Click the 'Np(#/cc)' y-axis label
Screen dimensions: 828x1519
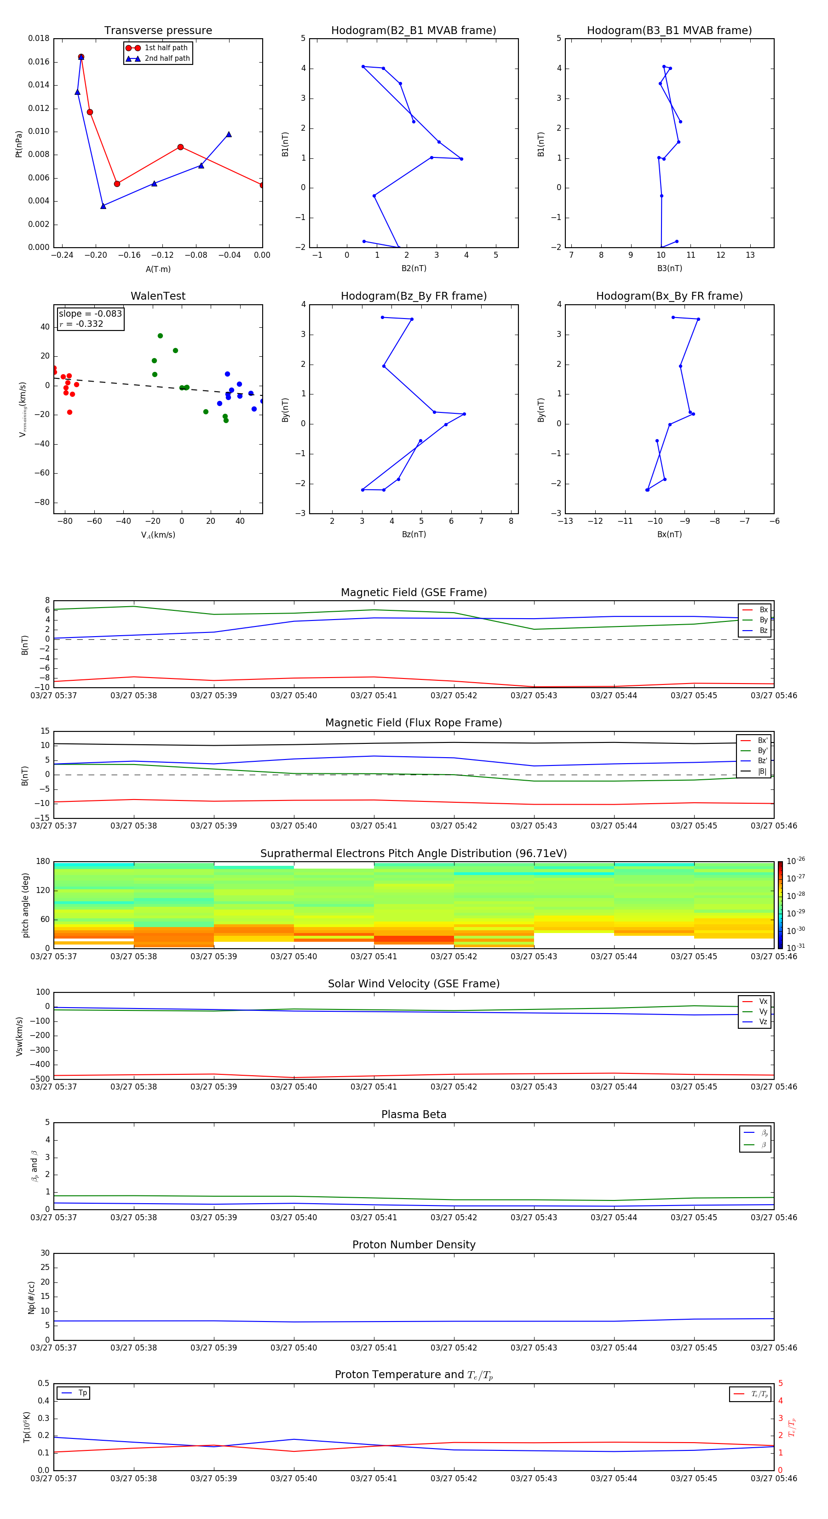[x=31, y=1297]
